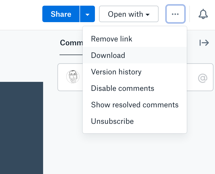Click blank header area left of Share
This screenshot has height=174, width=215.
point(21,14)
